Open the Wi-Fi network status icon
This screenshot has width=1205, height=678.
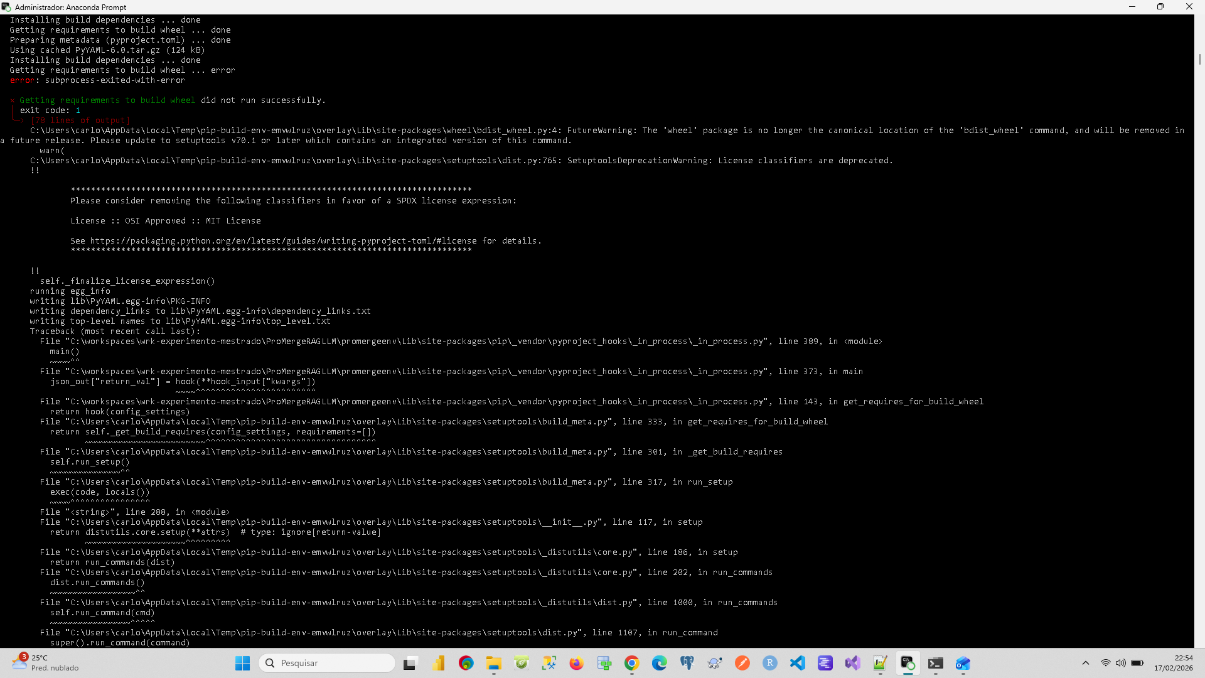coord(1105,663)
